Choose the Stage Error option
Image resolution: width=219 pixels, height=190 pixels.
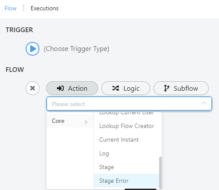point(127,181)
